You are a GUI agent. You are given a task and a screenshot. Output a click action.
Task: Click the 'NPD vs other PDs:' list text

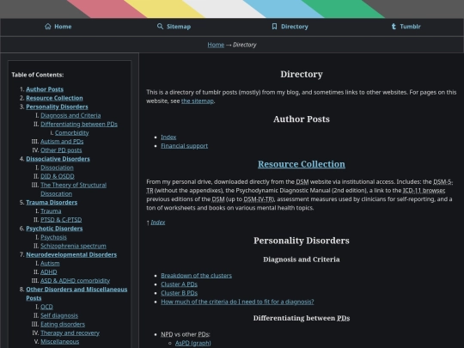click(186, 334)
